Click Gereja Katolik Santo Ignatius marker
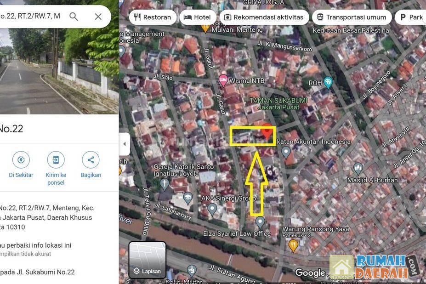The image size is (426, 284). point(165,185)
